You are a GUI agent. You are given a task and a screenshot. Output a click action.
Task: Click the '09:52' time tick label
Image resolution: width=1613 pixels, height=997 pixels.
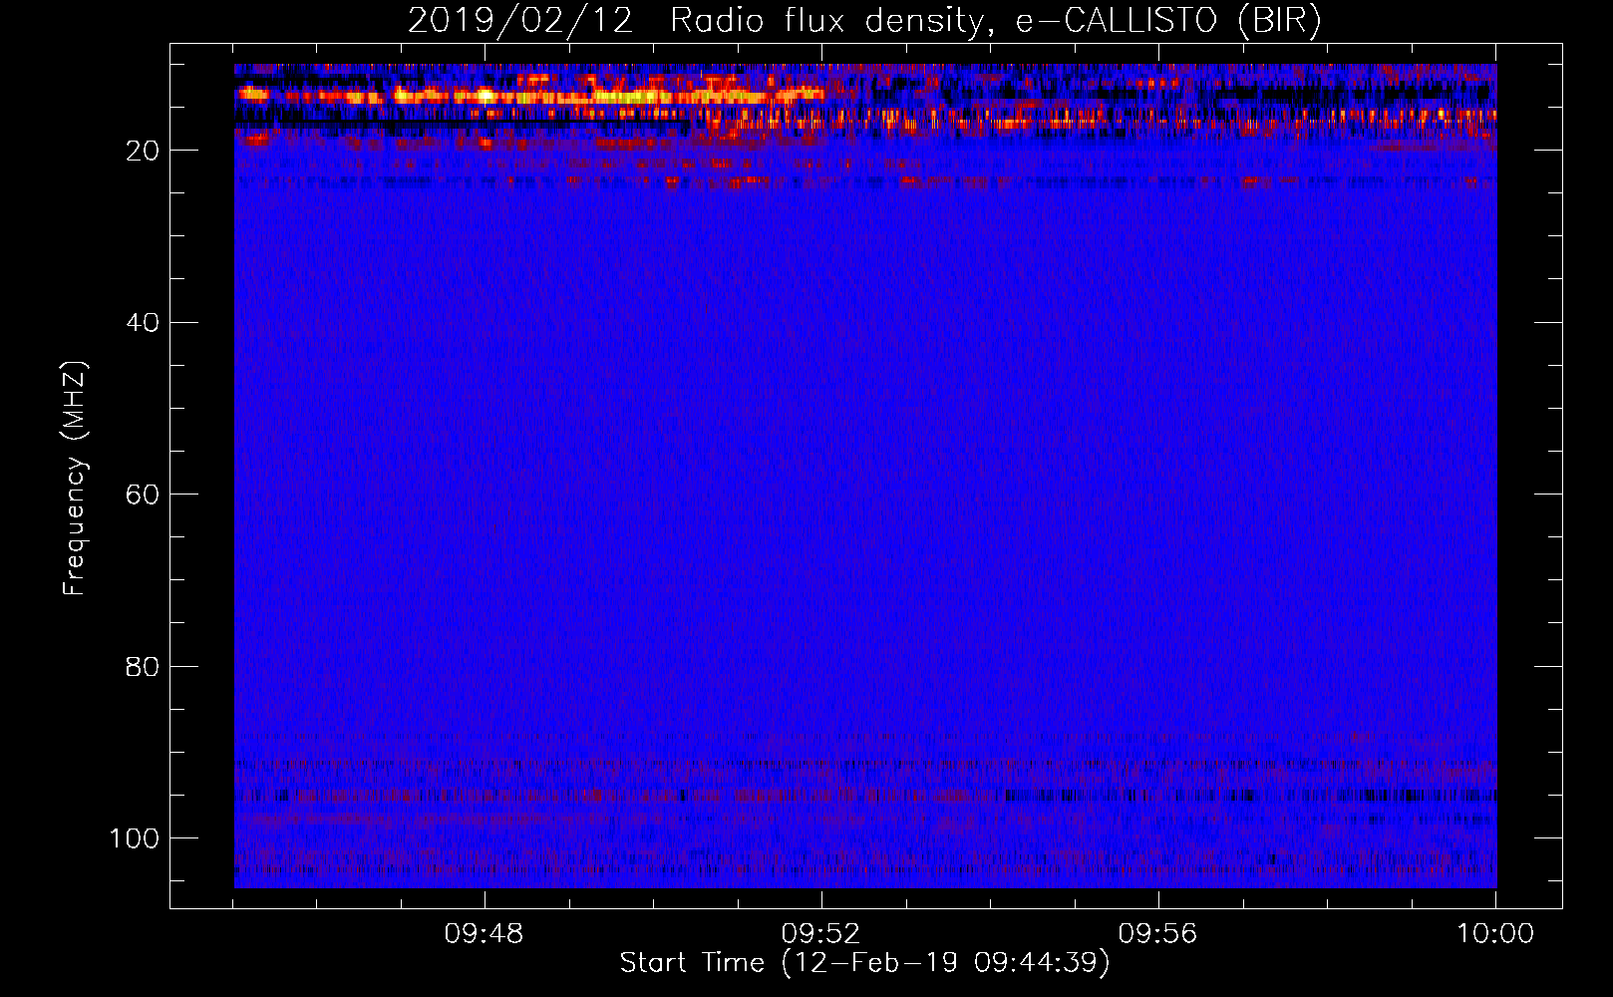821,934
